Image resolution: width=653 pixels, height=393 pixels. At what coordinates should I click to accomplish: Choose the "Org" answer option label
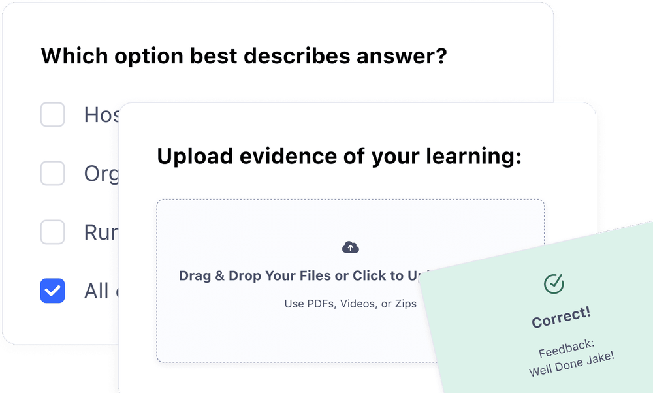pyautogui.click(x=101, y=174)
